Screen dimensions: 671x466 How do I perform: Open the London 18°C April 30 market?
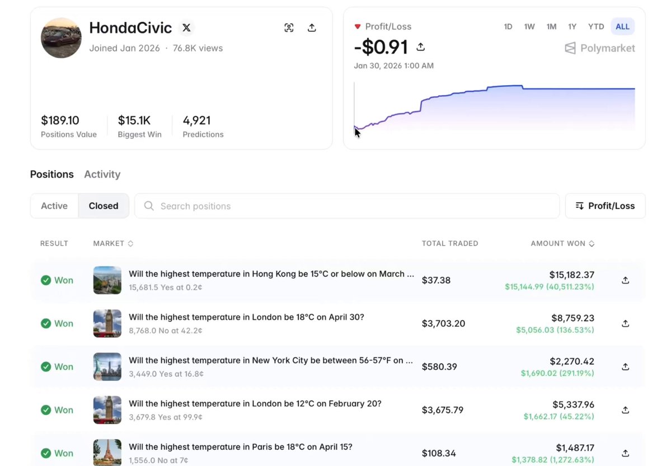click(x=246, y=317)
